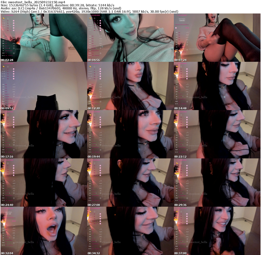This screenshot has width=261, height=255.
Task: Select the thumbnail frame stamped 00:19:44
Action: point(130,134)
